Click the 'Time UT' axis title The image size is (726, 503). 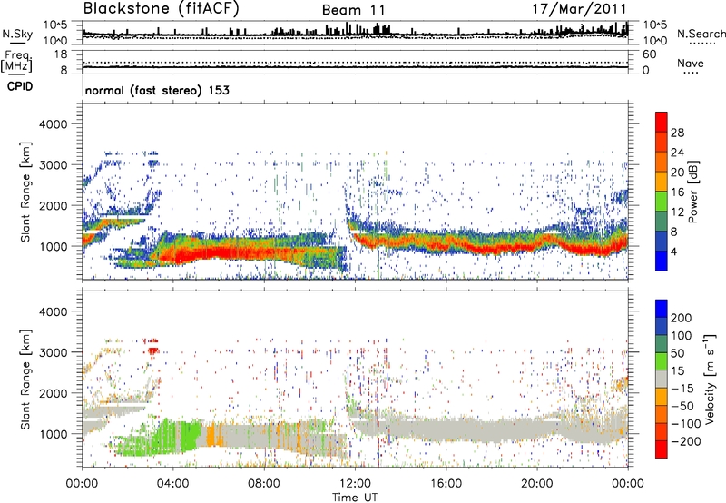click(x=355, y=498)
